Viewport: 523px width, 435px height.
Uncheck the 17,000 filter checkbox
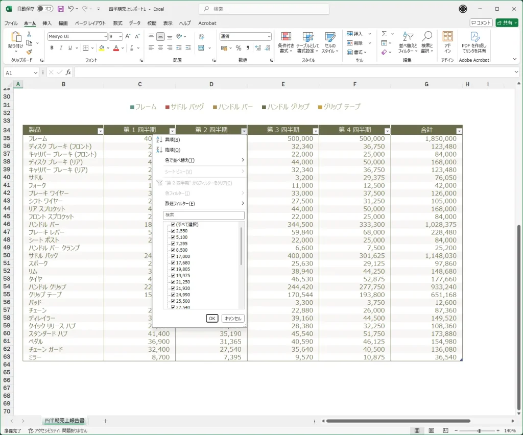(x=173, y=256)
